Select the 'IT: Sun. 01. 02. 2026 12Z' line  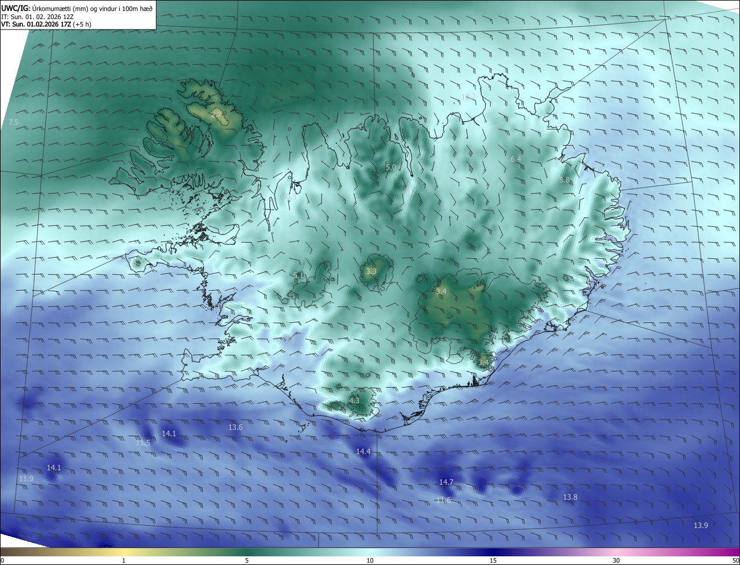point(38,16)
